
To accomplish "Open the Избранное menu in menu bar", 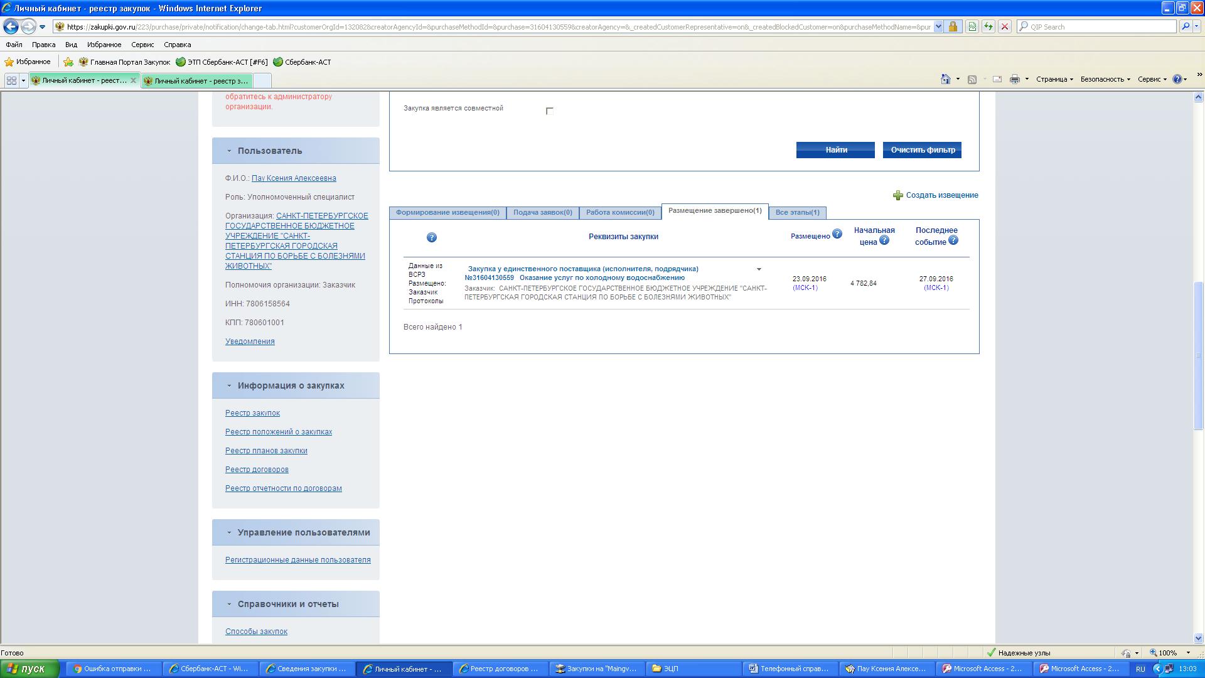I will coord(104,45).
